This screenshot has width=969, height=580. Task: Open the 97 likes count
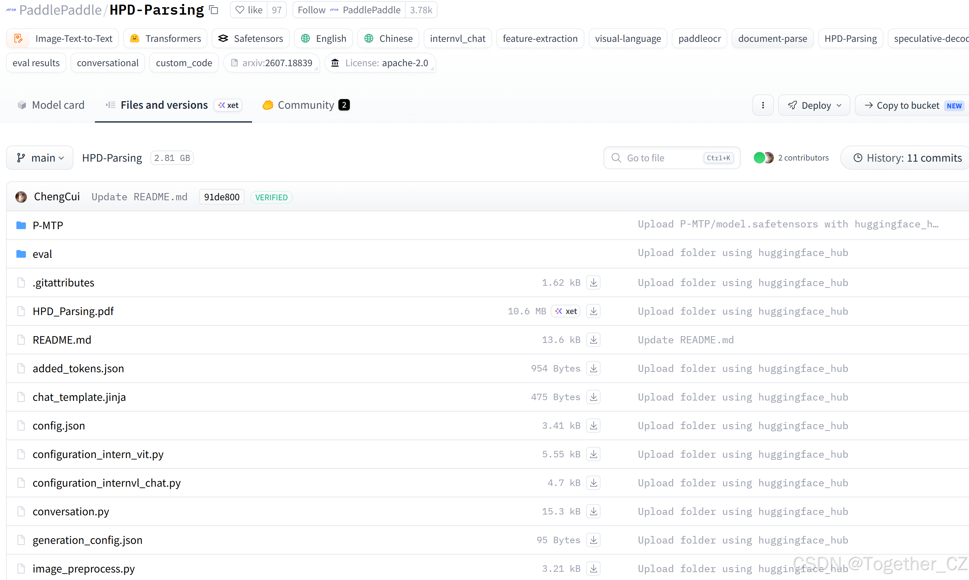click(277, 10)
